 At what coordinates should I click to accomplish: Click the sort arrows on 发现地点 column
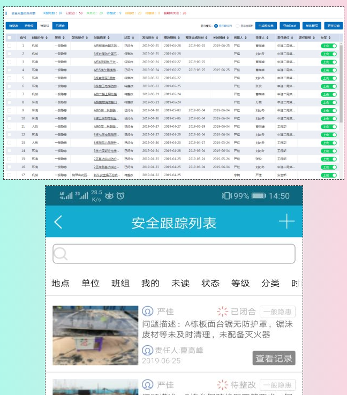[x=87, y=38]
